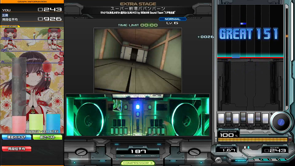Tap black key 6 of the seven-key row
The width and height of the screenshot is (295, 166).
[x=258, y=117]
